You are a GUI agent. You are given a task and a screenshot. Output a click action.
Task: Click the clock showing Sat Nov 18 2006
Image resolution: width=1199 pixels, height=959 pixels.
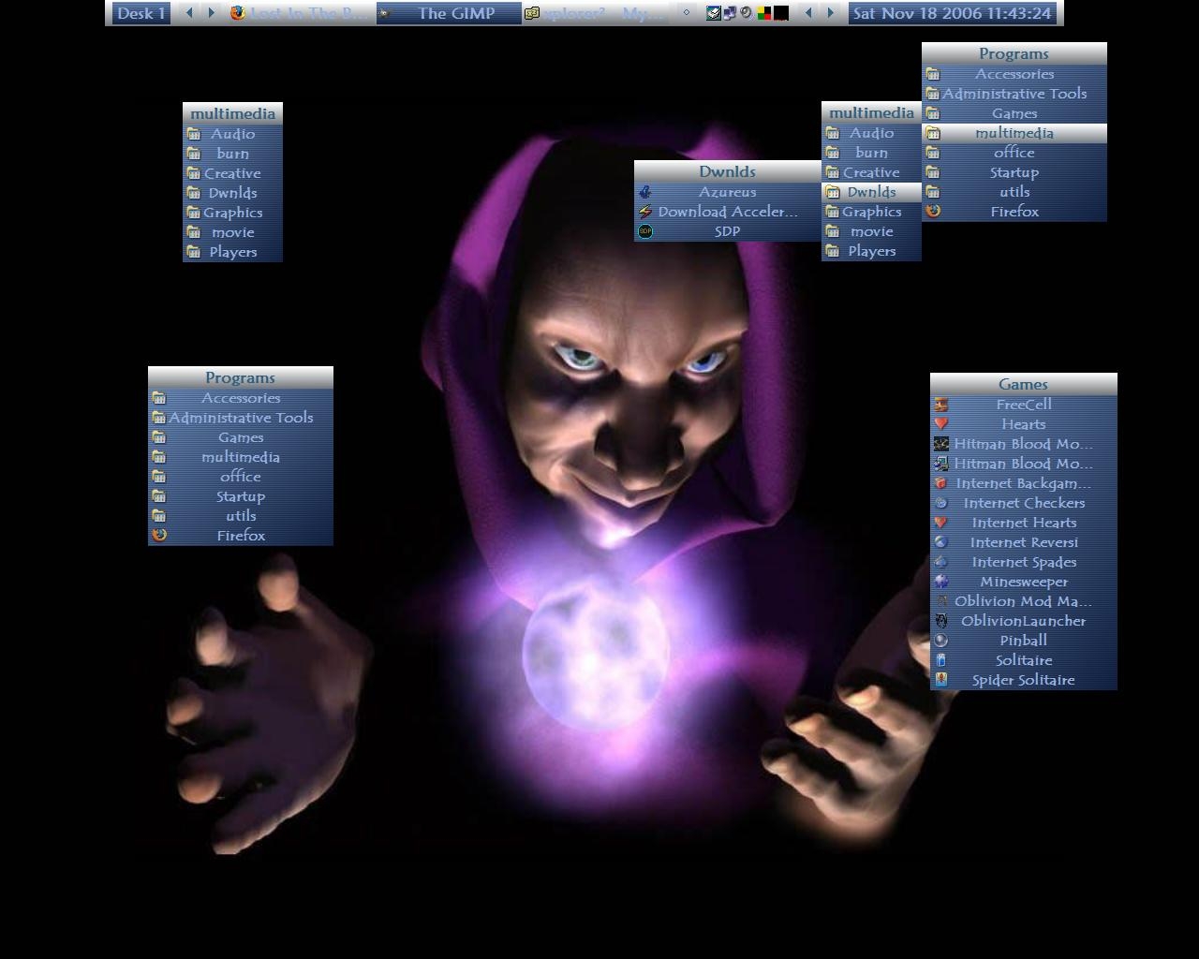(952, 13)
